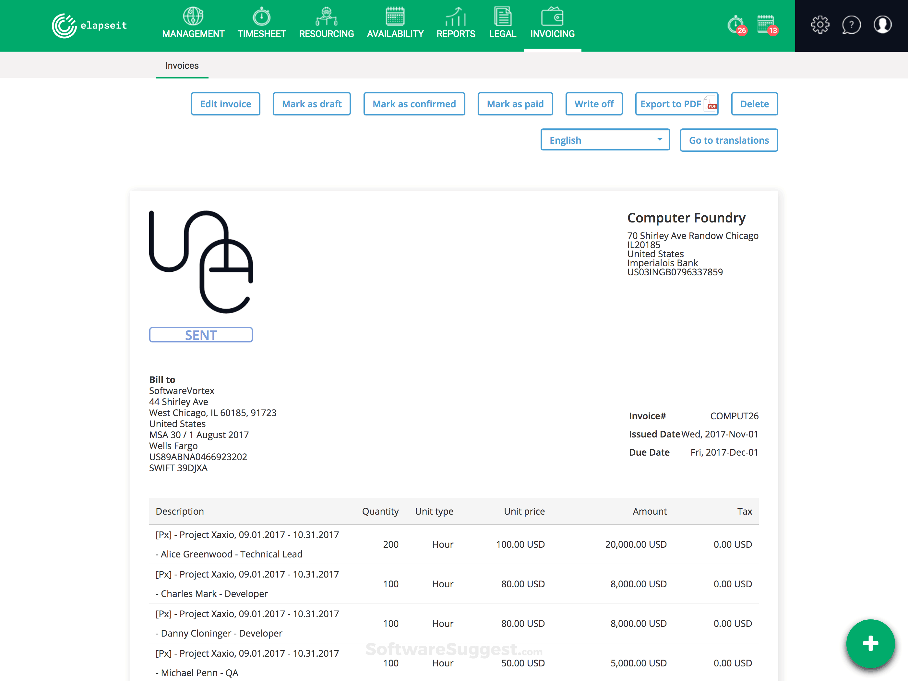Expand the English language dropdown
908x681 pixels.
(605, 140)
